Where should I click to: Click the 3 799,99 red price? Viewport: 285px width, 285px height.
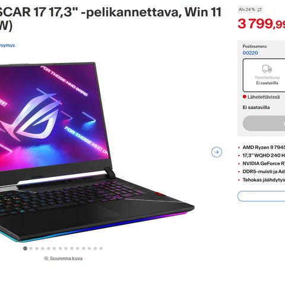coord(261,24)
